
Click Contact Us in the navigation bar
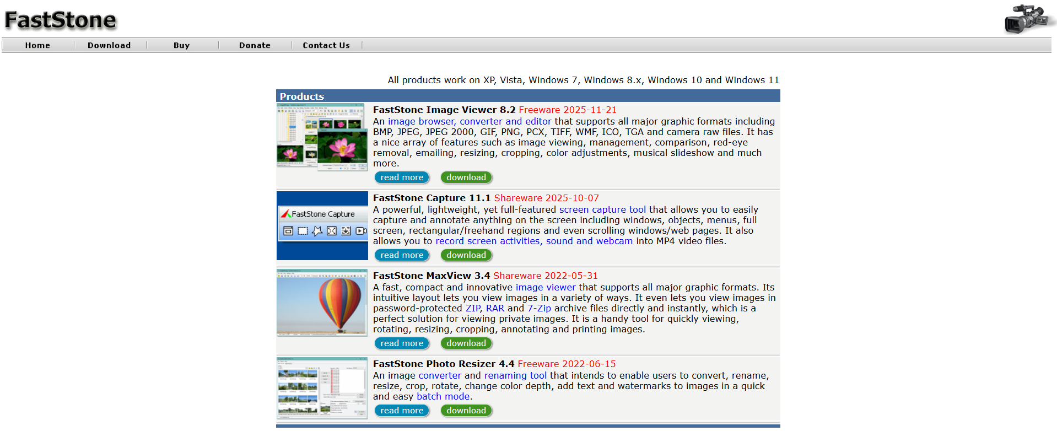coord(326,45)
